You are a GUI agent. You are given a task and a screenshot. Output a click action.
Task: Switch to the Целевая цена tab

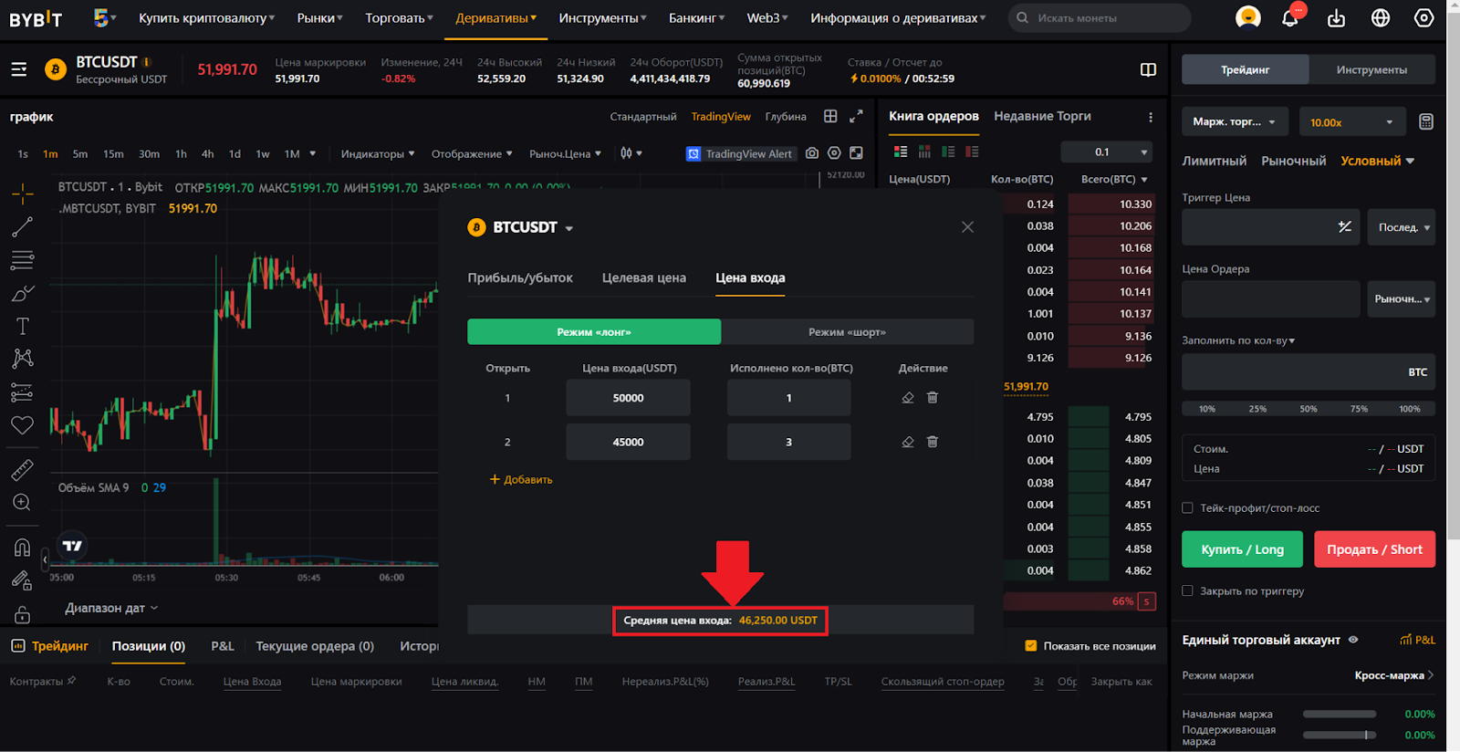pos(643,278)
